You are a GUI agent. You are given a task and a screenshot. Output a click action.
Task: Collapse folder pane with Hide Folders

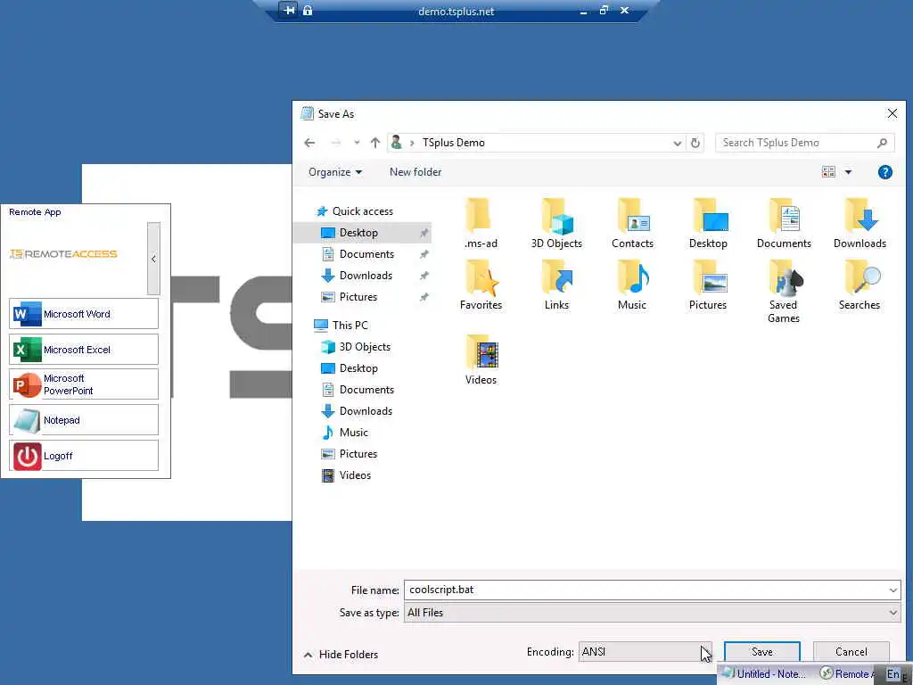[341, 655]
